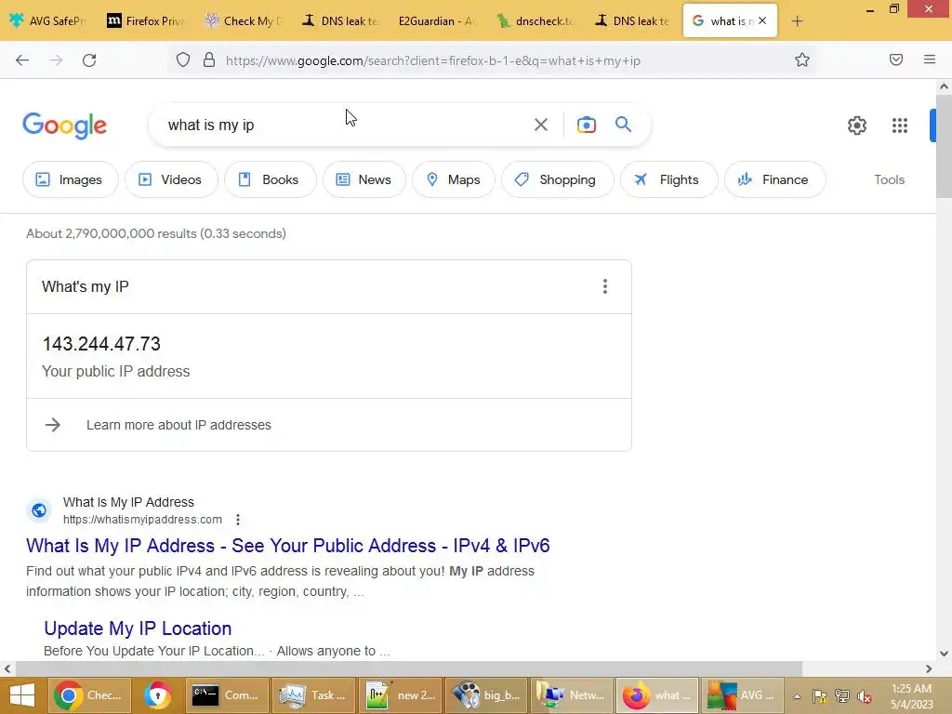Screen dimensions: 952x714
Task: Click the muted volume tray icon
Action: coord(865,696)
